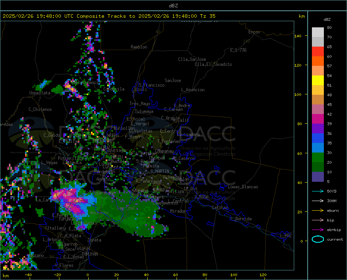Click the E_1-736 label

(238, 50)
